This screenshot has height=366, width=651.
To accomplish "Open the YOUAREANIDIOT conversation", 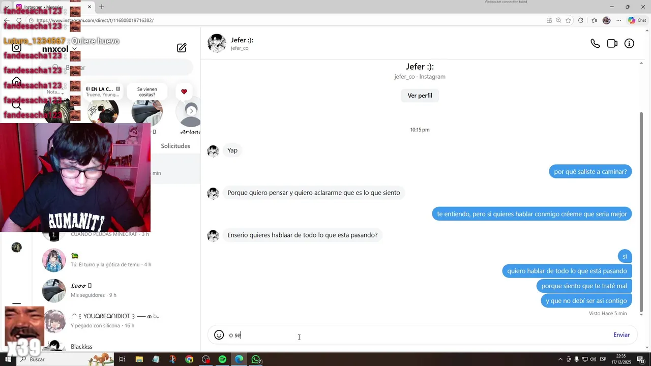I will coord(116,321).
